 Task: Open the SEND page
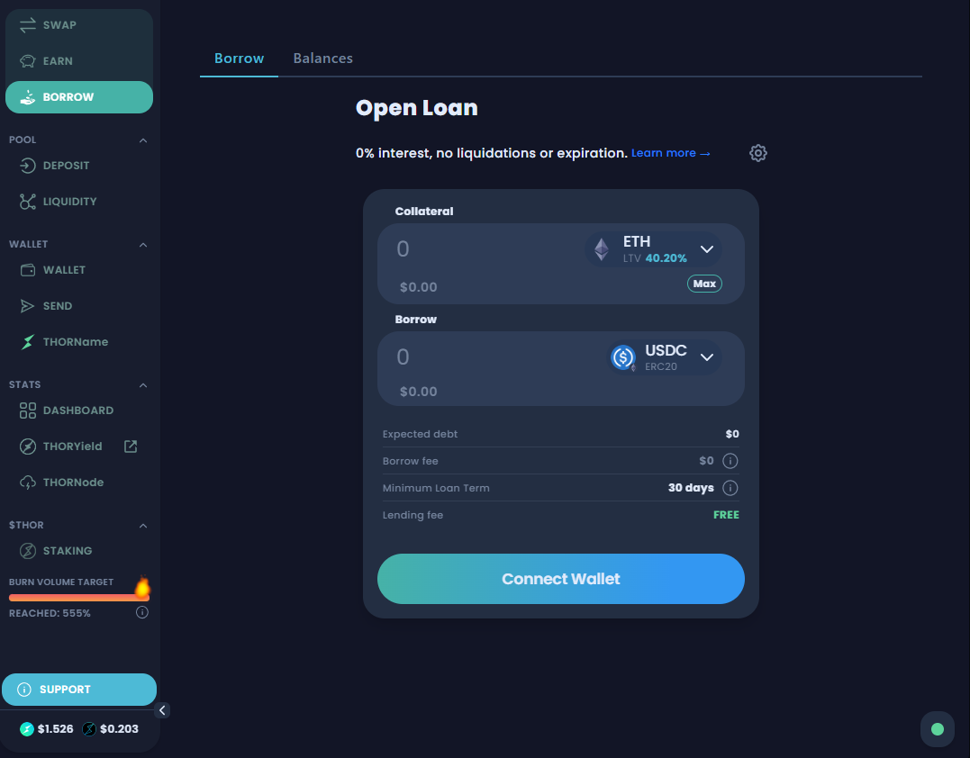click(x=79, y=306)
